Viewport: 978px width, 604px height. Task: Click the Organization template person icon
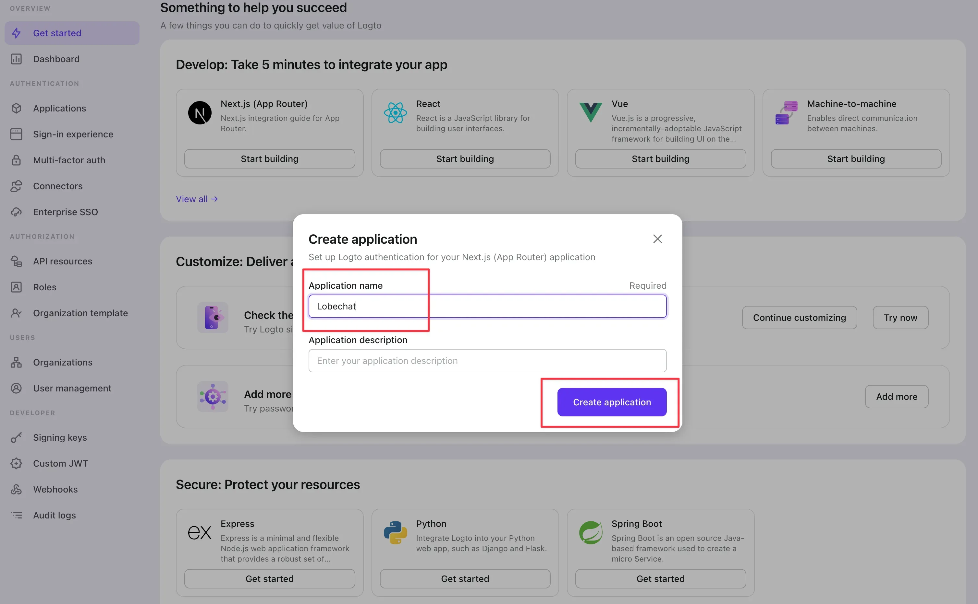tap(17, 313)
